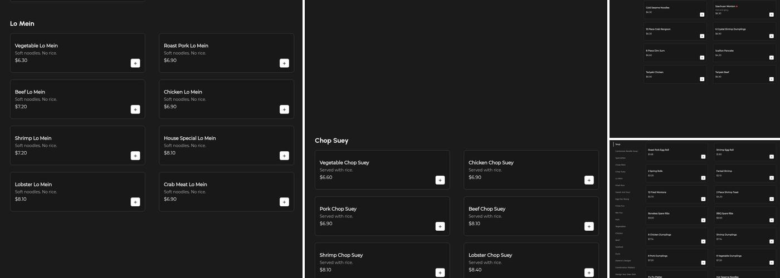This screenshot has height=278, width=780.
Task: Add BBQ Spare Ribs to order
Action: (x=772, y=220)
